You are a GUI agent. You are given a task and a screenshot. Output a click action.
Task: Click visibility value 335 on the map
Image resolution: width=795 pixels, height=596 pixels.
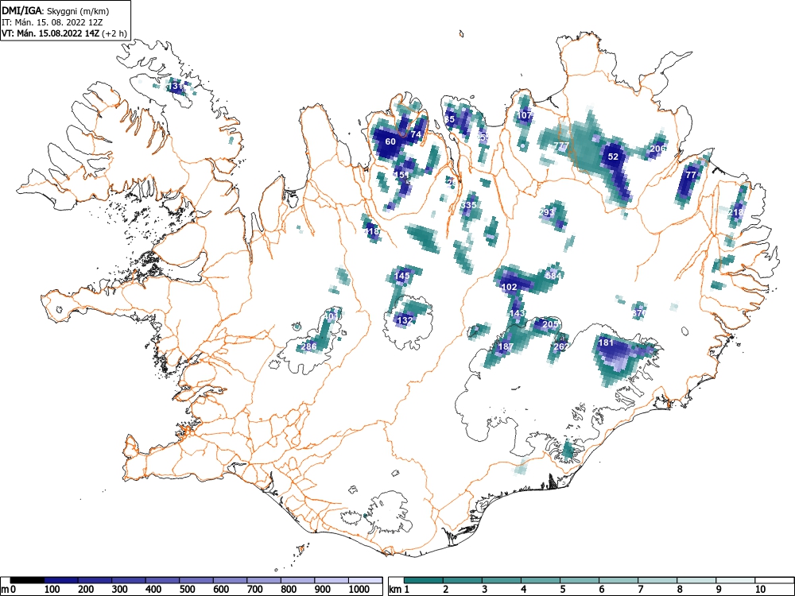click(x=469, y=205)
